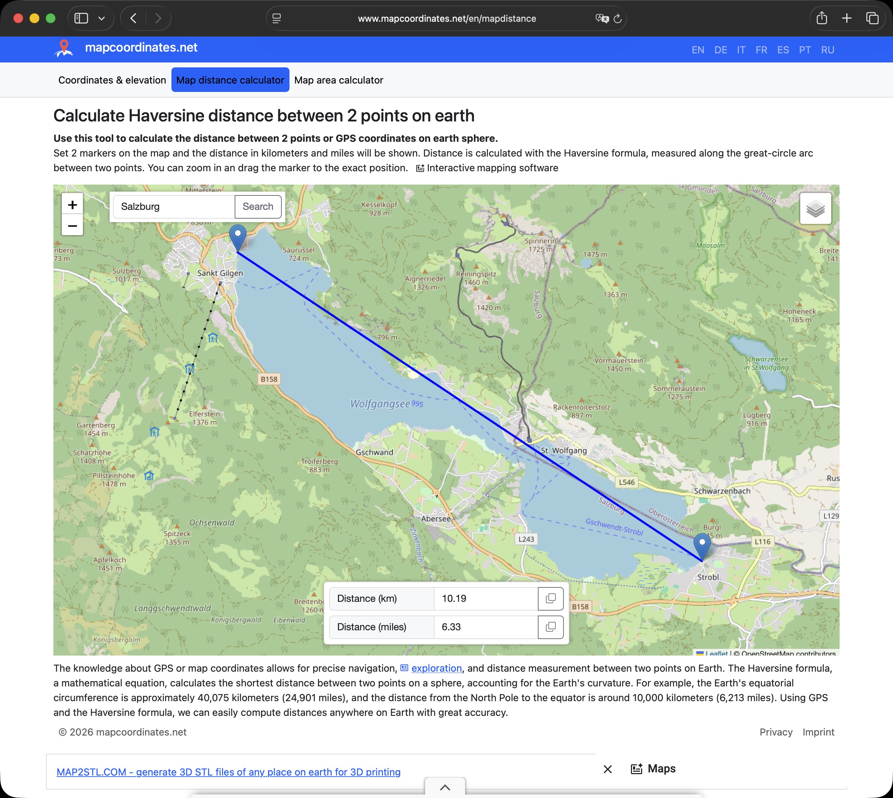Click the Abersee place label
This screenshot has width=893, height=798.
[436, 519]
